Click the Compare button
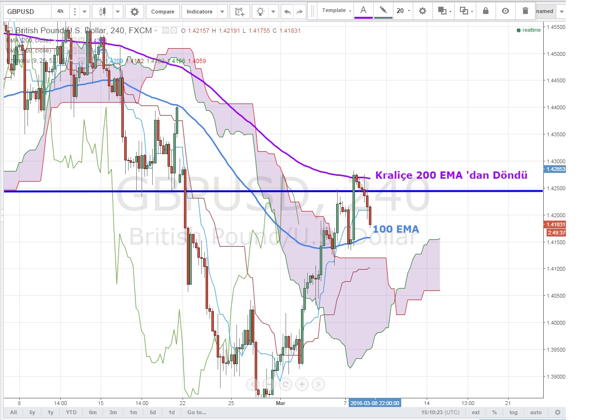615x420 pixels. pyautogui.click(x=163, y=12)
